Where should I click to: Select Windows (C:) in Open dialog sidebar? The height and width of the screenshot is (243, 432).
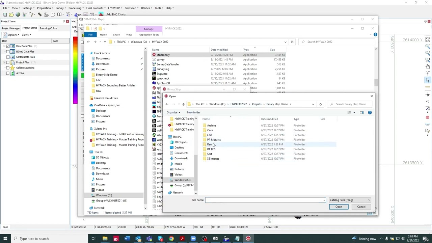[x=182, y=180]
